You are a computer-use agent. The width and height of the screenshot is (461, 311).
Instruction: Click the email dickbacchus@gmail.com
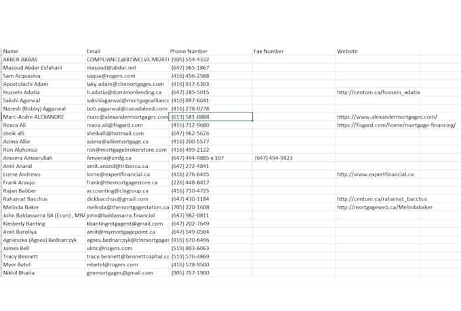117,199
